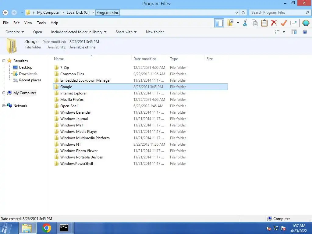Open the Organize dropdown
This screenshot has width=312, height=234.
click(15, 32)
